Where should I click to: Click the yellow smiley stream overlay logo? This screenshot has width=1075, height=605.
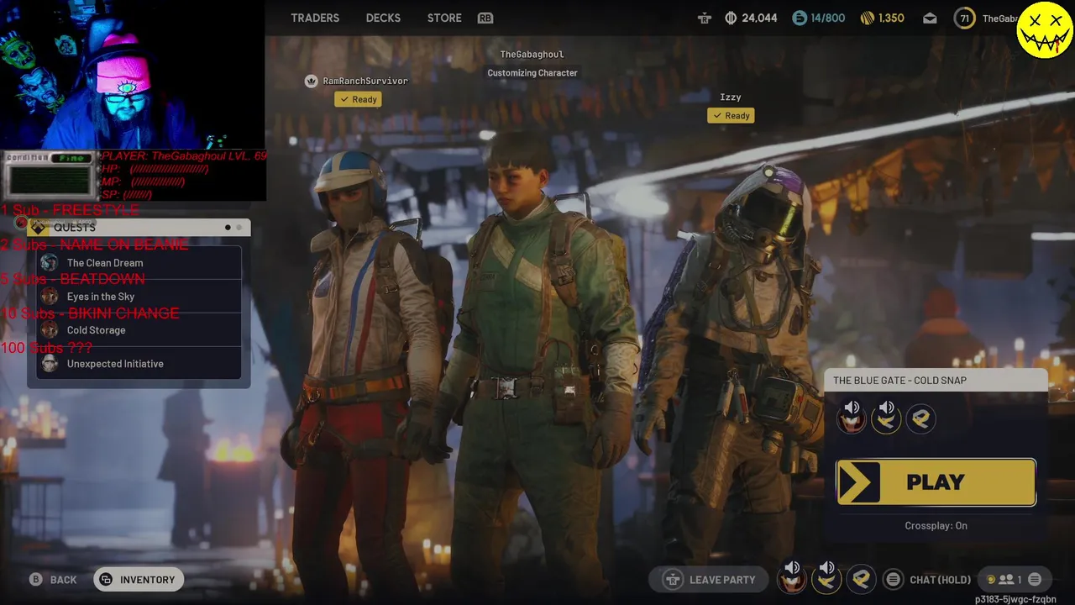(1045, 30)
